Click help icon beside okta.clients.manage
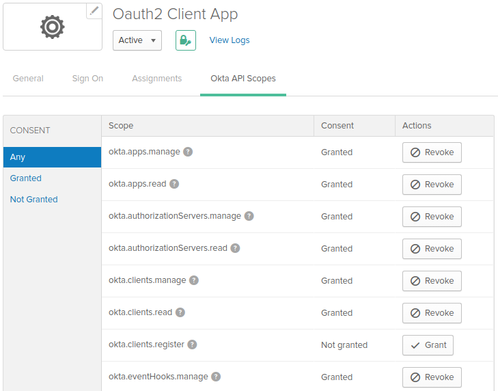The height and width of the screenshot is (391, 498). coord(194,280)
